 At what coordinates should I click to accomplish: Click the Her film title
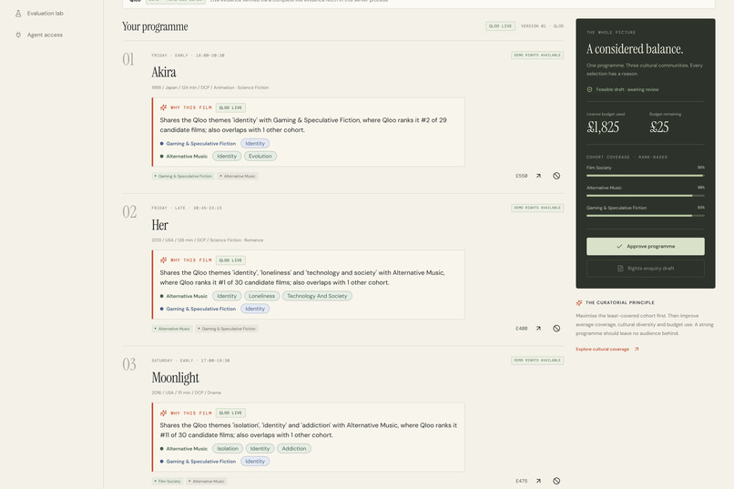[159, 225]
